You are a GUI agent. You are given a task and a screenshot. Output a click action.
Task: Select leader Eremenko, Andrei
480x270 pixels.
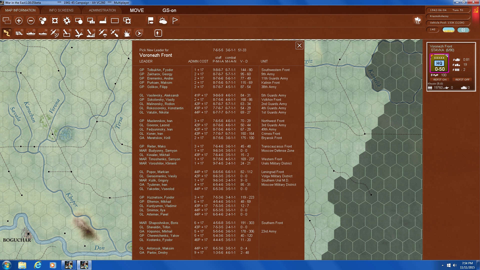pos(156,78)
